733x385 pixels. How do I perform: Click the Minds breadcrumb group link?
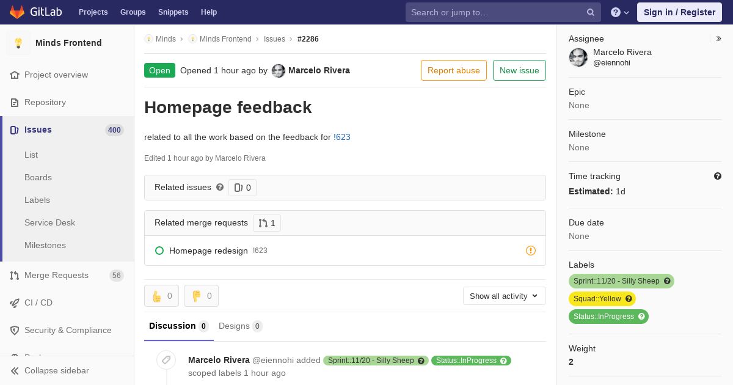166,39
